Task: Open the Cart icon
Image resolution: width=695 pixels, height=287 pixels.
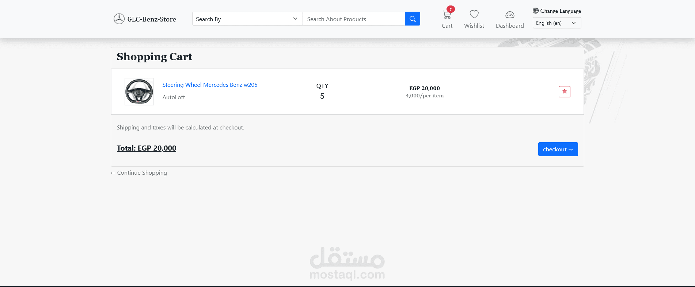Action: 447,15
